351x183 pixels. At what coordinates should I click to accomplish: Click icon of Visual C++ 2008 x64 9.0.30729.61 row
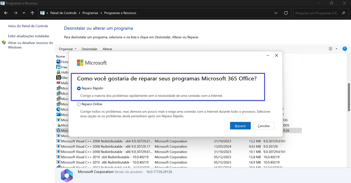(58, 141)
